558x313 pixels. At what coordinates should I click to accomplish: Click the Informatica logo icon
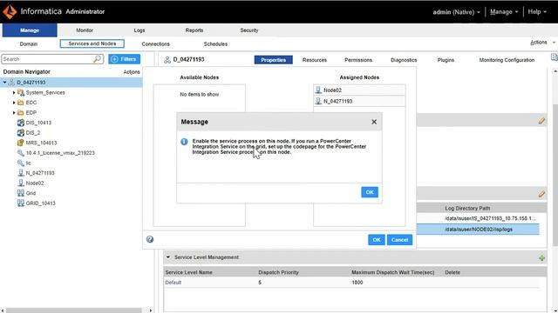click(10, 11)
